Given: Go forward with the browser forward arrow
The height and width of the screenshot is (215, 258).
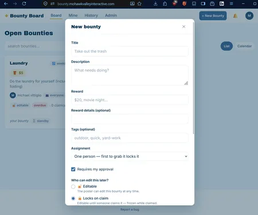Looking at the screenshot, I should [x=15, y=3].
